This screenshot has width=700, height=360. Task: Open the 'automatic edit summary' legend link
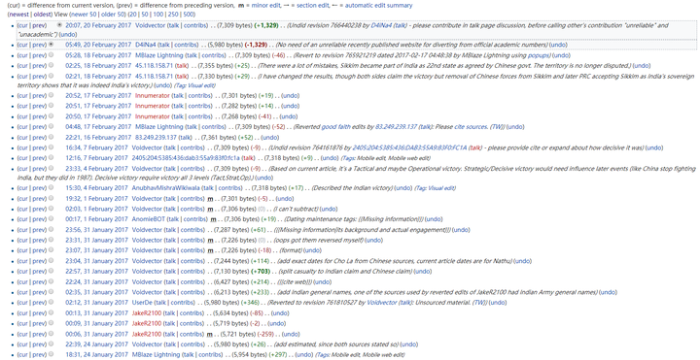click(378, 6)
